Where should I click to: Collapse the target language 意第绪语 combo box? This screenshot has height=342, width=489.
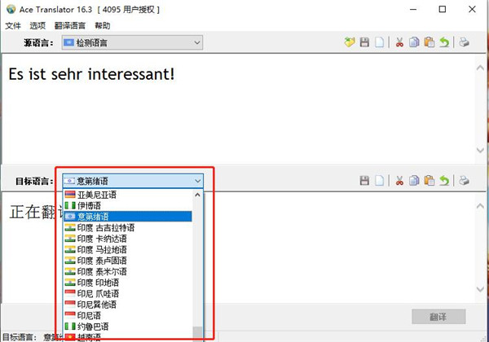point(197,181)
